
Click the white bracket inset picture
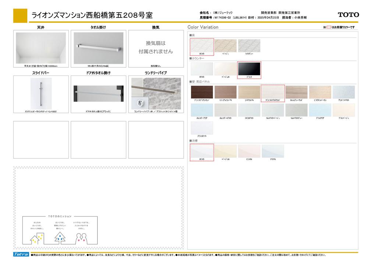pos(139,103)
